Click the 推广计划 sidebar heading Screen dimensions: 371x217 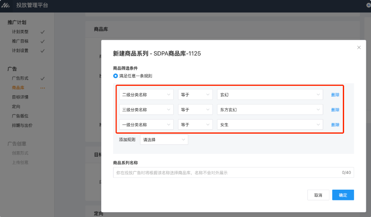tap(17, 22)
